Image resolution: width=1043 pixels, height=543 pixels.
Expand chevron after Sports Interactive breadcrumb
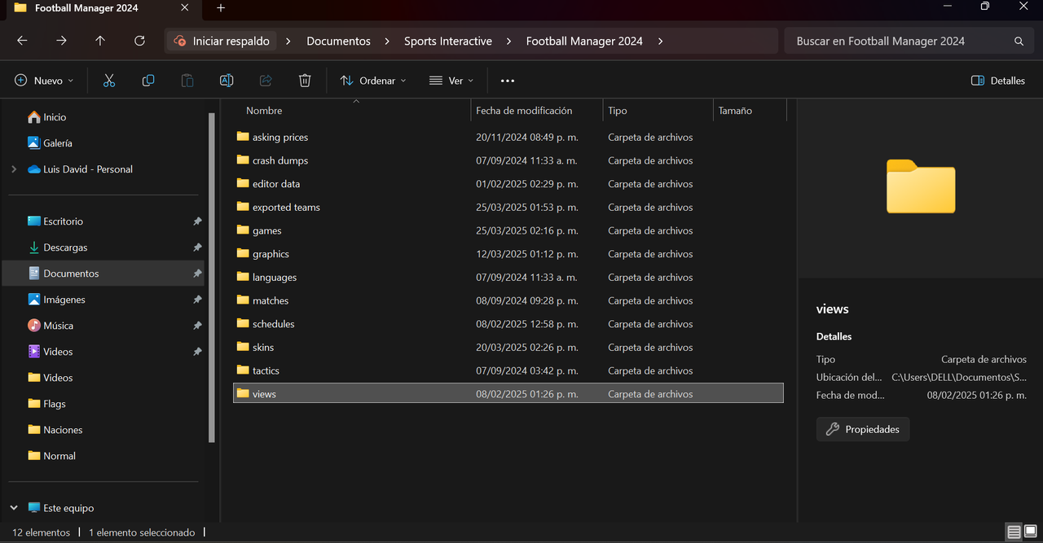point(509,41)
